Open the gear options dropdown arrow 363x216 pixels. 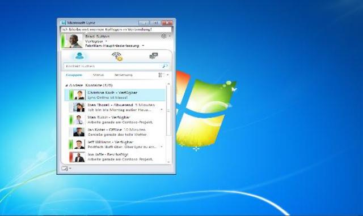[x=170, y=36]
